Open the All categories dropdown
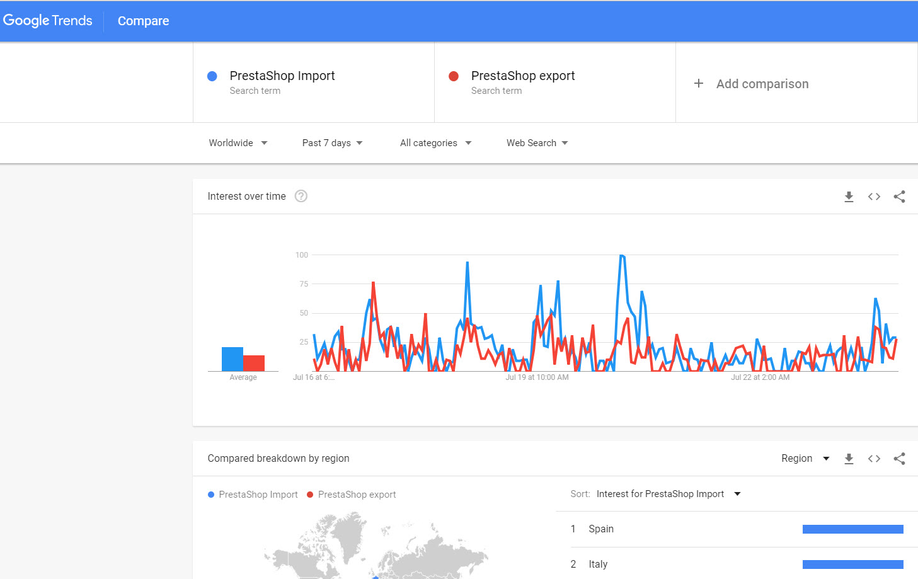 click(435, 143)
